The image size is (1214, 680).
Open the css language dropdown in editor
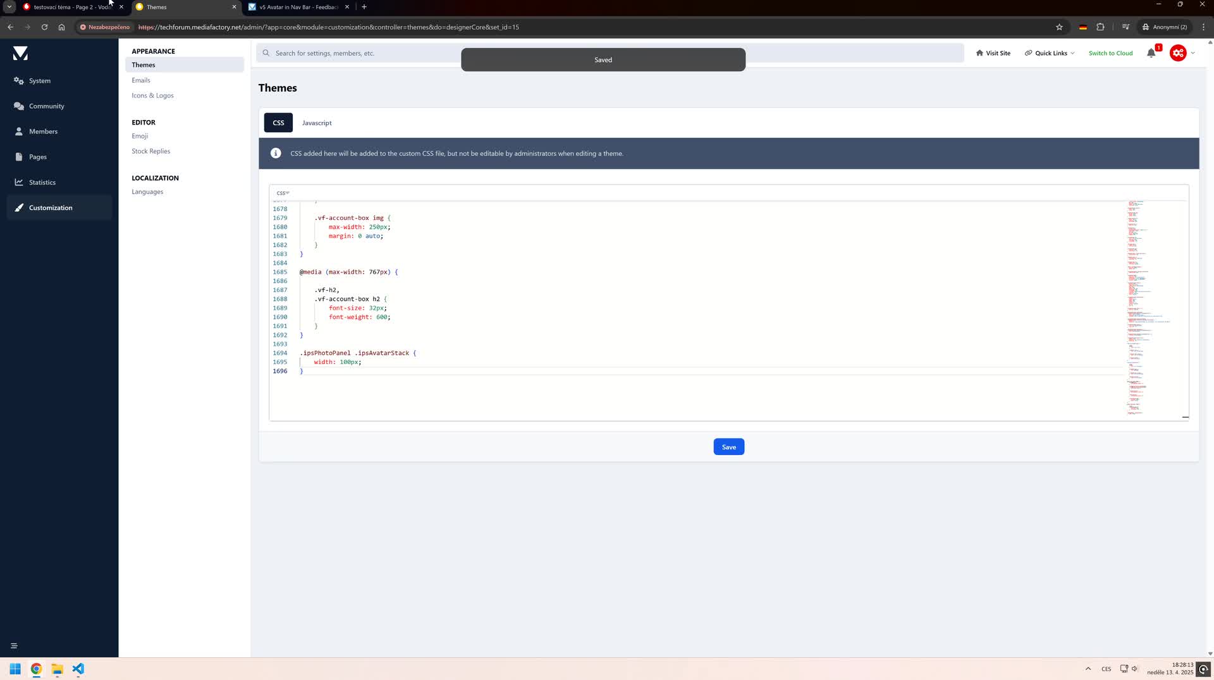[283, 193]
